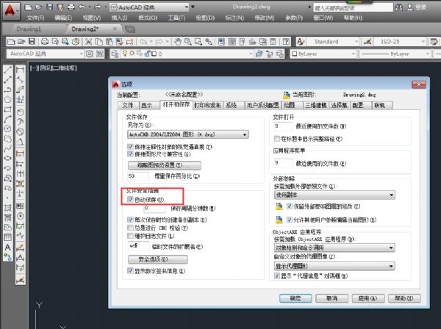Screen dimensions: 441x329
Task: Click the 帮助(H) help button in dialog
Action: click(404, 298)
